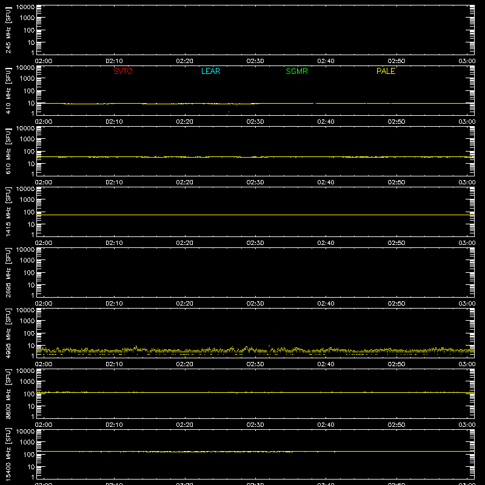Click the 02:30 time label under the 245 MHz plot

pos(255,61)
